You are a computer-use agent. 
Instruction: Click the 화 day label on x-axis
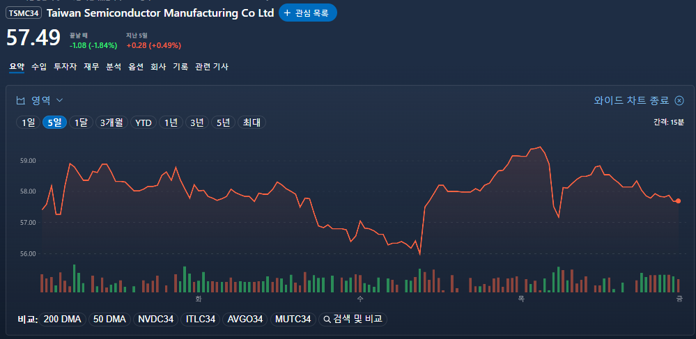click(x=198, y=299)
